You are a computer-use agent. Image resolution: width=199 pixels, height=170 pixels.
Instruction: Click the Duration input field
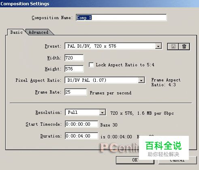pos(81,136)
